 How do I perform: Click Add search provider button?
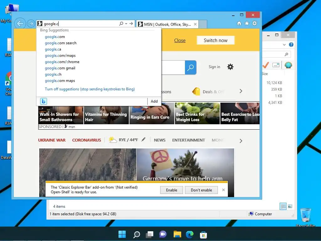[x=154, y=101]
